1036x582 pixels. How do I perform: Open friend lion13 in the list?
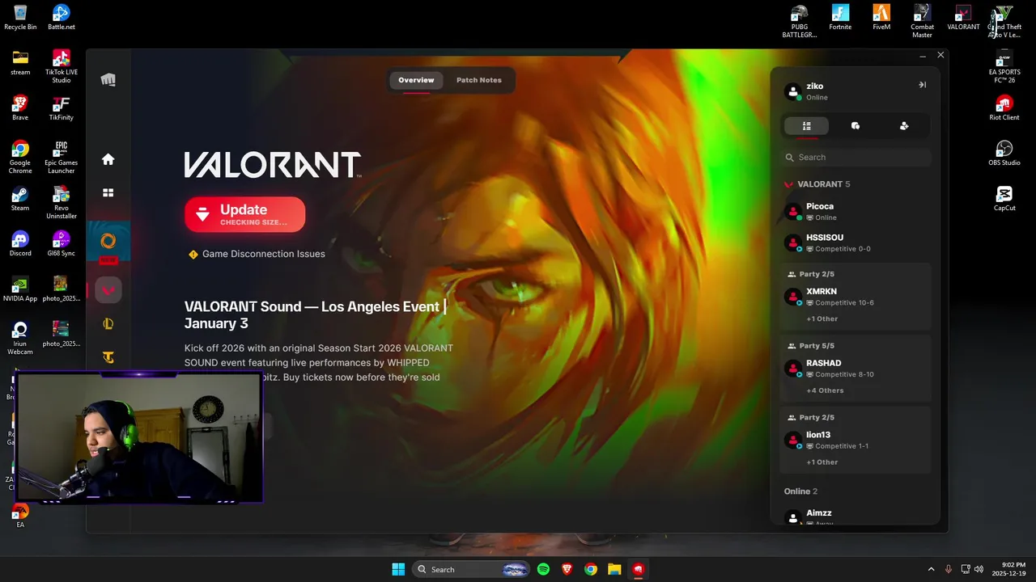coord(856,440)
